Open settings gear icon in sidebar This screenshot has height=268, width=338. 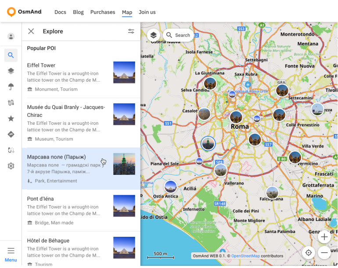tap(11, 166)
